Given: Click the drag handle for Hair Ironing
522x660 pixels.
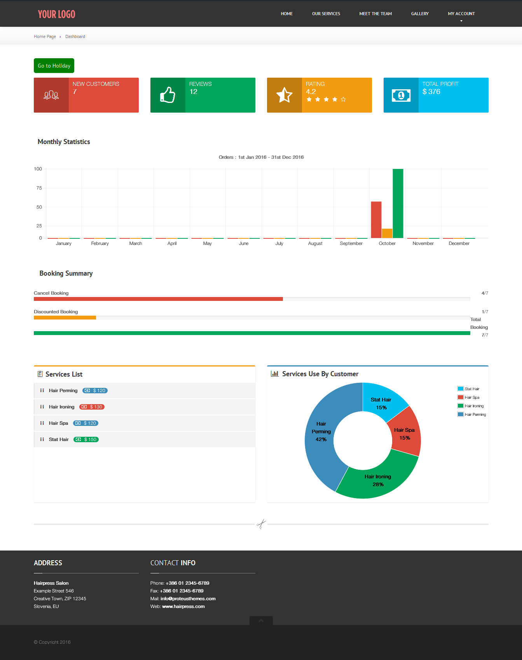Looking at the screenshot, I should click(x=42, y=407).
